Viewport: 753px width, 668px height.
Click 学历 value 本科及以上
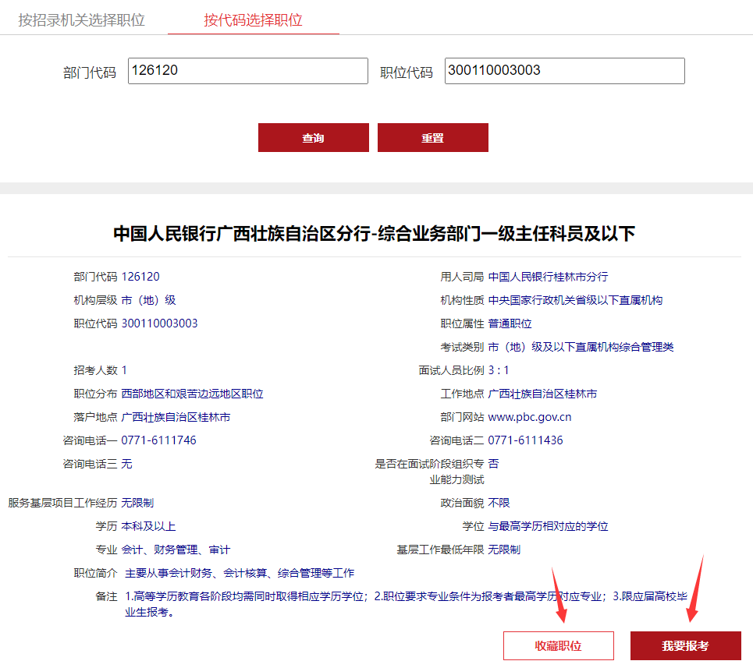[148, 526]
